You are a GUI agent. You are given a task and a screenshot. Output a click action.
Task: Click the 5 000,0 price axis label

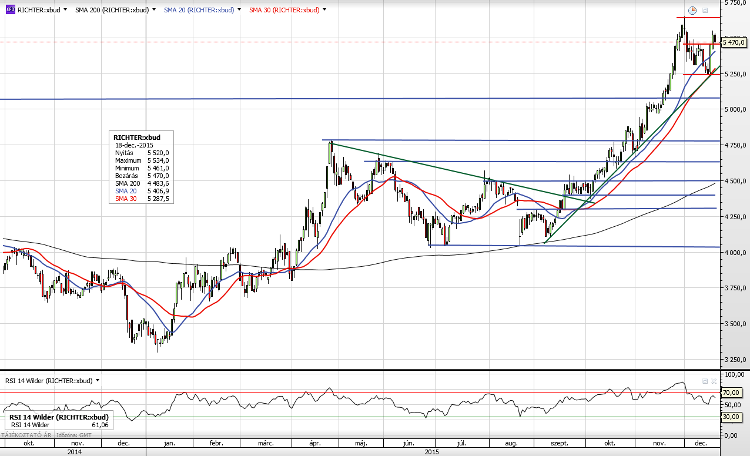tap(735, 109)
